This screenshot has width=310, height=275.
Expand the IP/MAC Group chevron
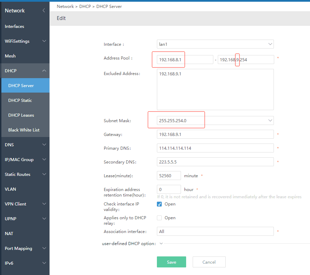pos(44,159)
